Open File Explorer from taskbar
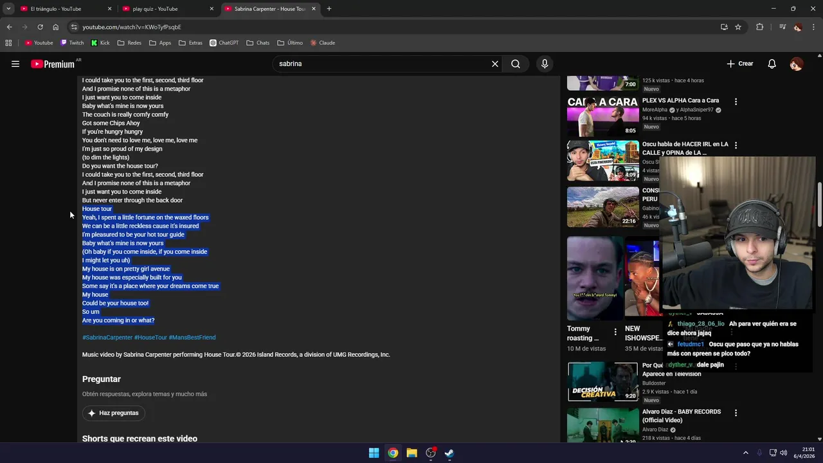The height and width of the screenshot is (463, 823). click(x=411, y=453)
